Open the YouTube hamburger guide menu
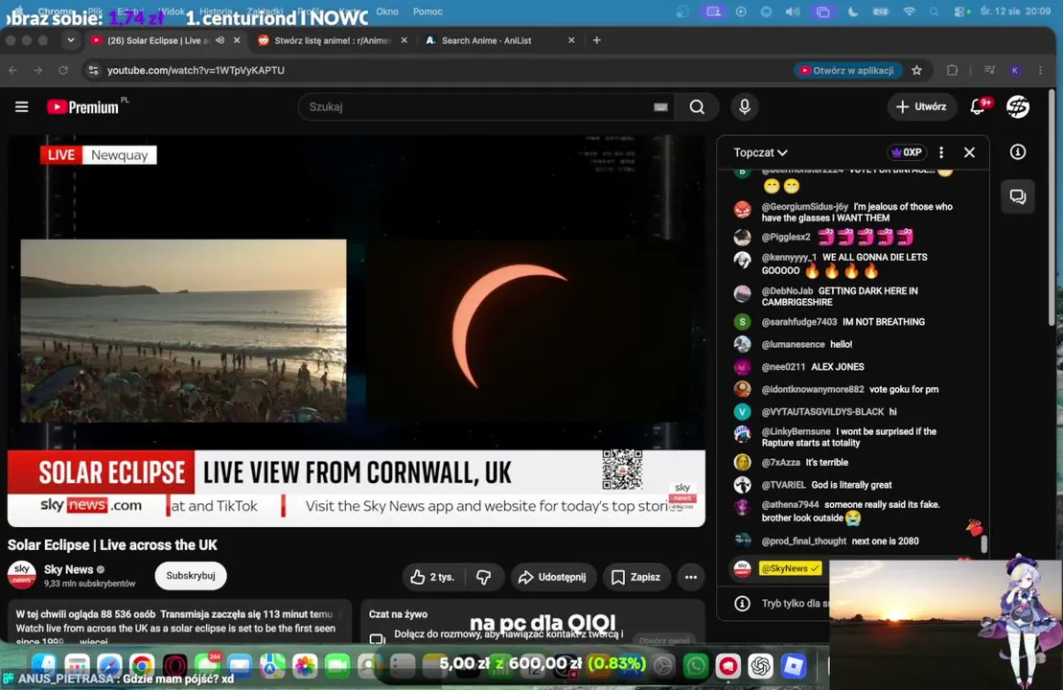The height and width of the screenshot is (690, 1063). pos(22,107)
